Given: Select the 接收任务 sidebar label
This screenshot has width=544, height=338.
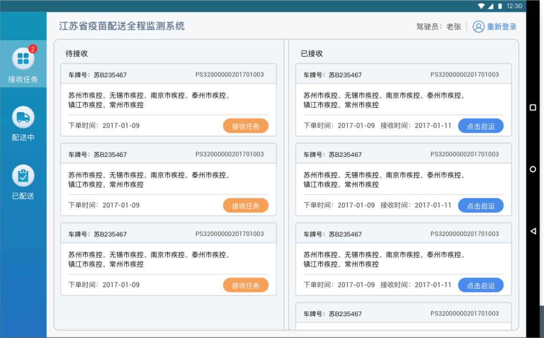Looking at the screenshot, I should pos(23,79).
